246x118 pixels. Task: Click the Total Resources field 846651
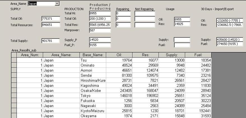(51, 25)
